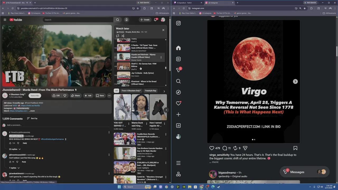Click the Share button under video
This screenshot has width=338, height=190.
tap(75, 96)
